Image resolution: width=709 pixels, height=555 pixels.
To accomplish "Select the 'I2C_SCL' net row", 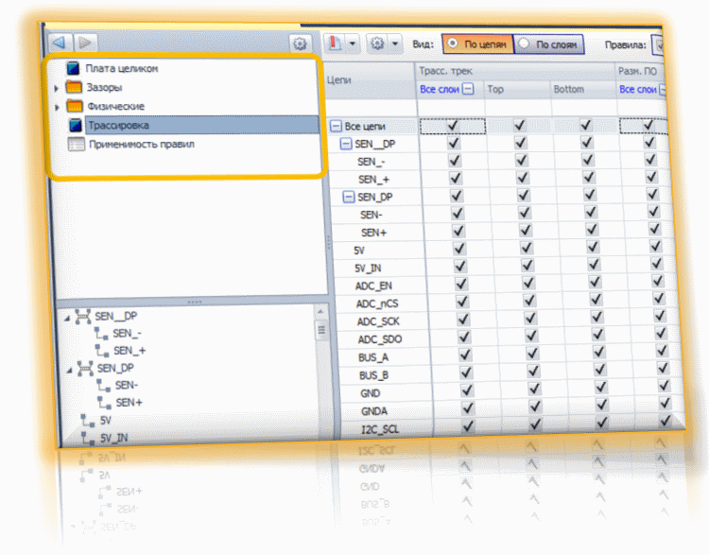I will (x=380, y=429).
